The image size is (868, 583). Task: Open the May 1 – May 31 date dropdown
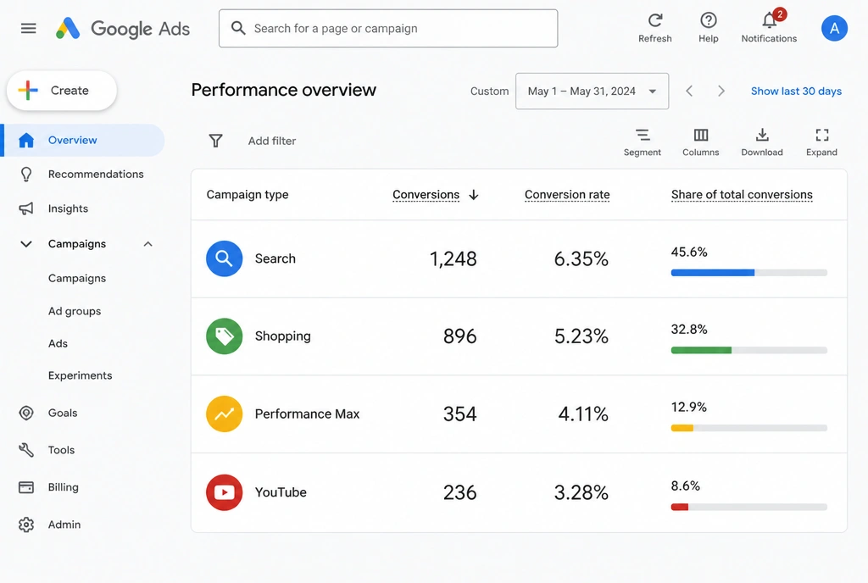(592, 92)
